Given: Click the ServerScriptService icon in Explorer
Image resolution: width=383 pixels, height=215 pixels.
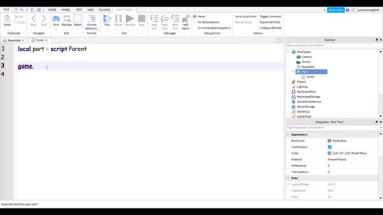Looking at the screenshot, I should pos(294,102).
